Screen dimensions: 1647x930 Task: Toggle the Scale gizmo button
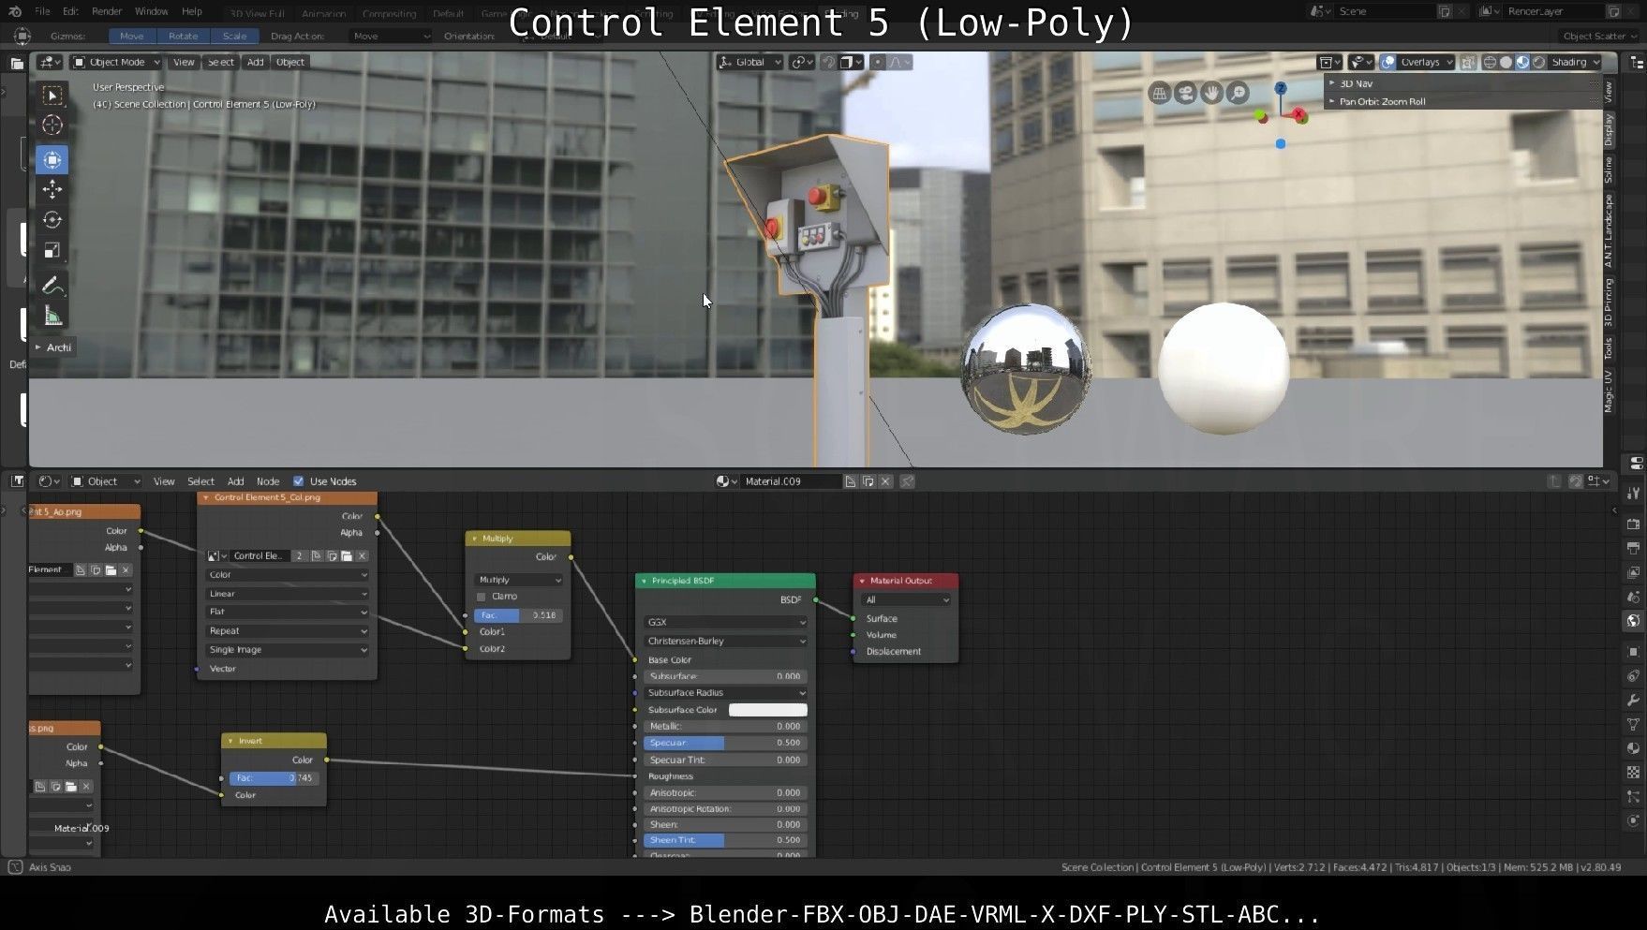click(x=234, y=37)
